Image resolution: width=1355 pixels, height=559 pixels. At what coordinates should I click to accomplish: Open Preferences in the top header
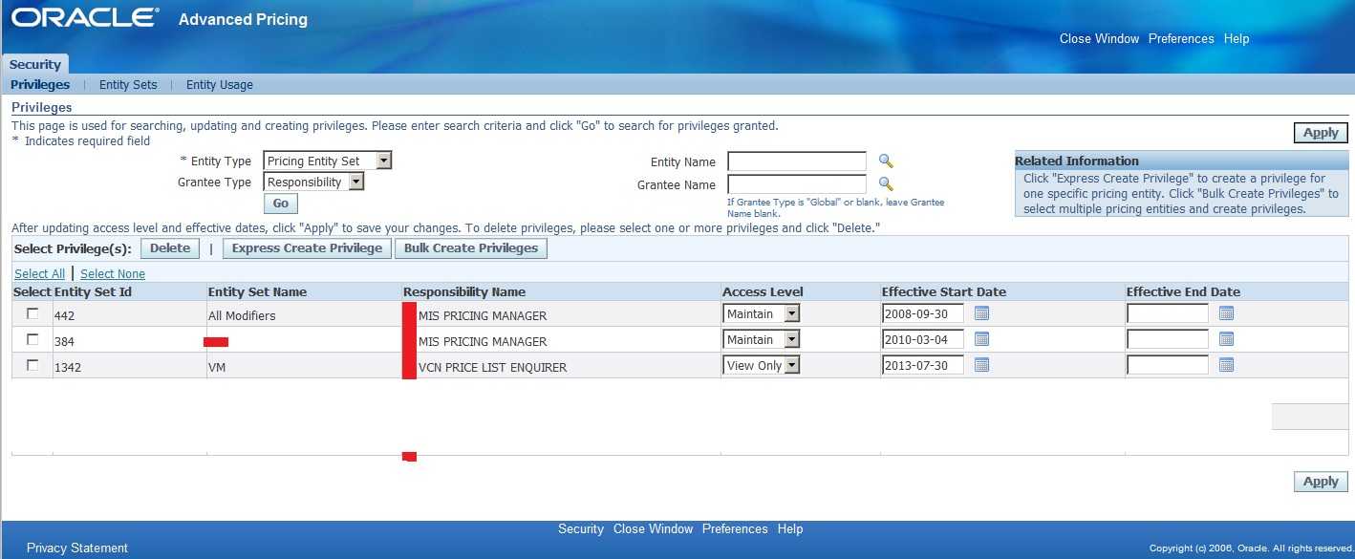coord(1181,38)
